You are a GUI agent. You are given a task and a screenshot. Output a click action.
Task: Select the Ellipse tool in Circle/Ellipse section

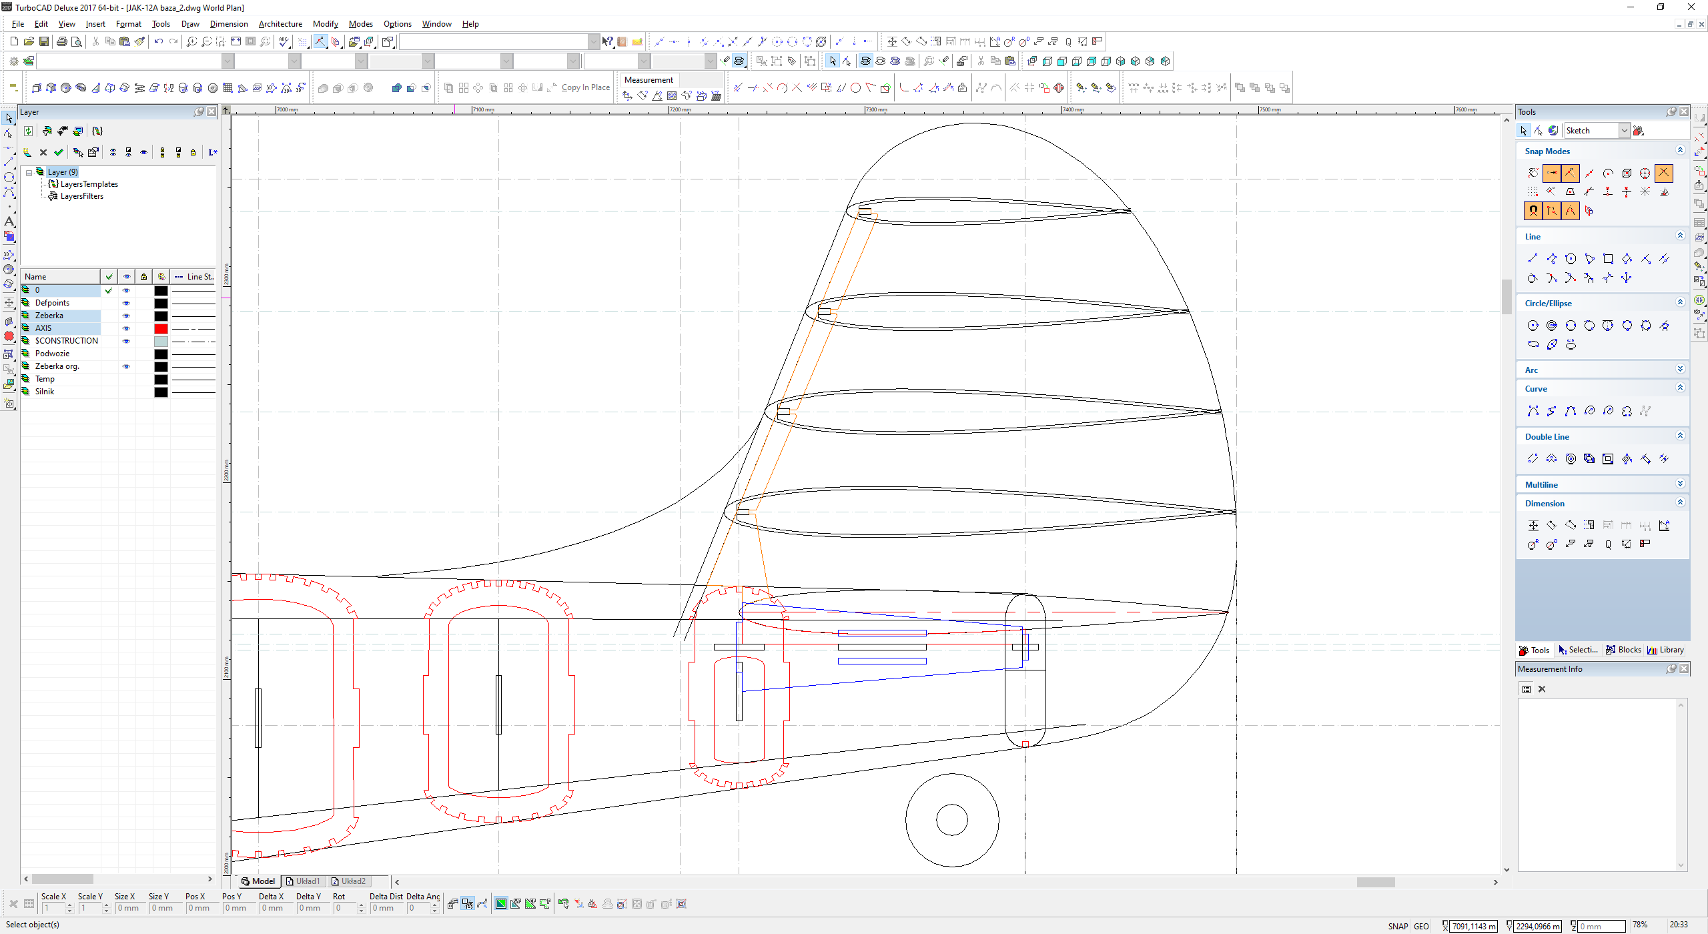coord(1533,345)
